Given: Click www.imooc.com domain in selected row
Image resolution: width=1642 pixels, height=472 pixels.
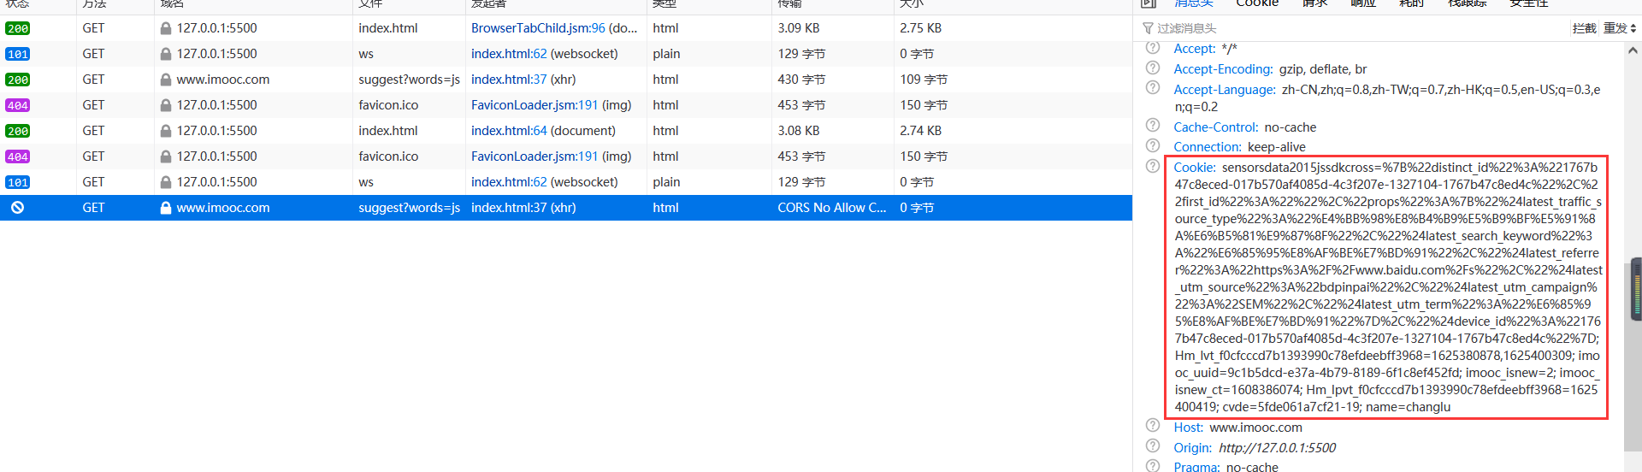Looking at the screenshot, I should click(223, 208).
